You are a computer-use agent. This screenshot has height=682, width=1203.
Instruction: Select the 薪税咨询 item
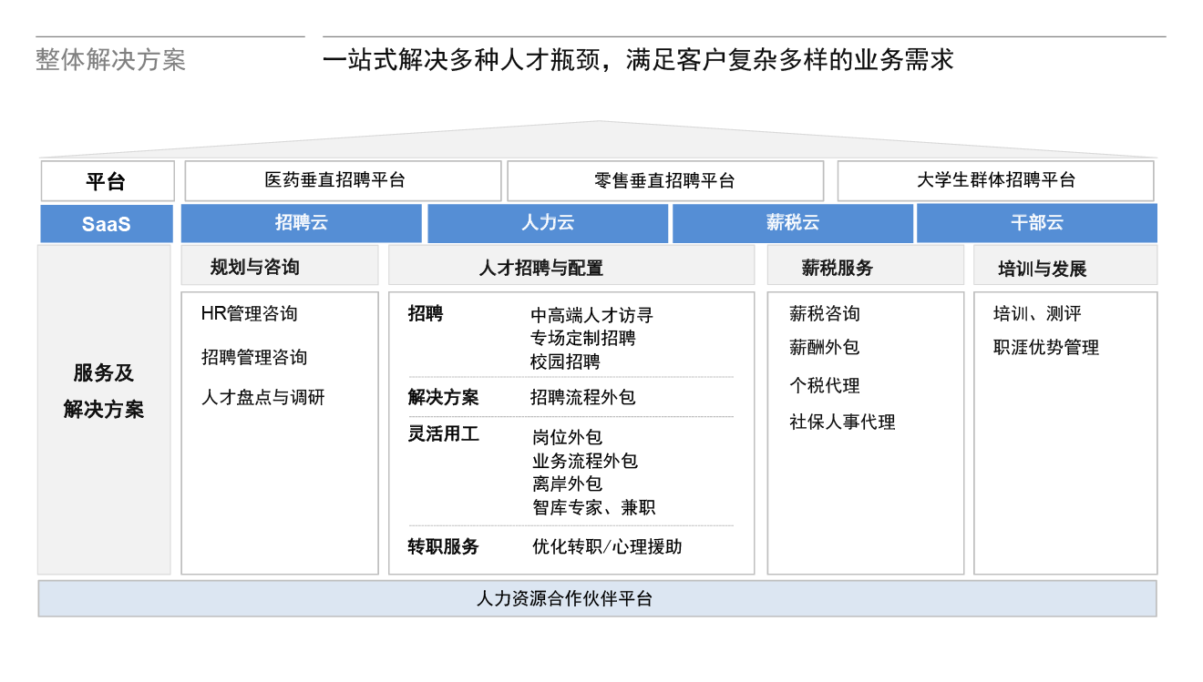pyautogui.click(x=825, y=314)
